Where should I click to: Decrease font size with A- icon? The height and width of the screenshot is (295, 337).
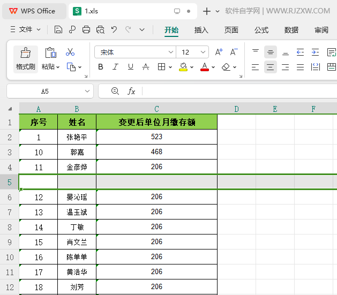click(234, 52)
